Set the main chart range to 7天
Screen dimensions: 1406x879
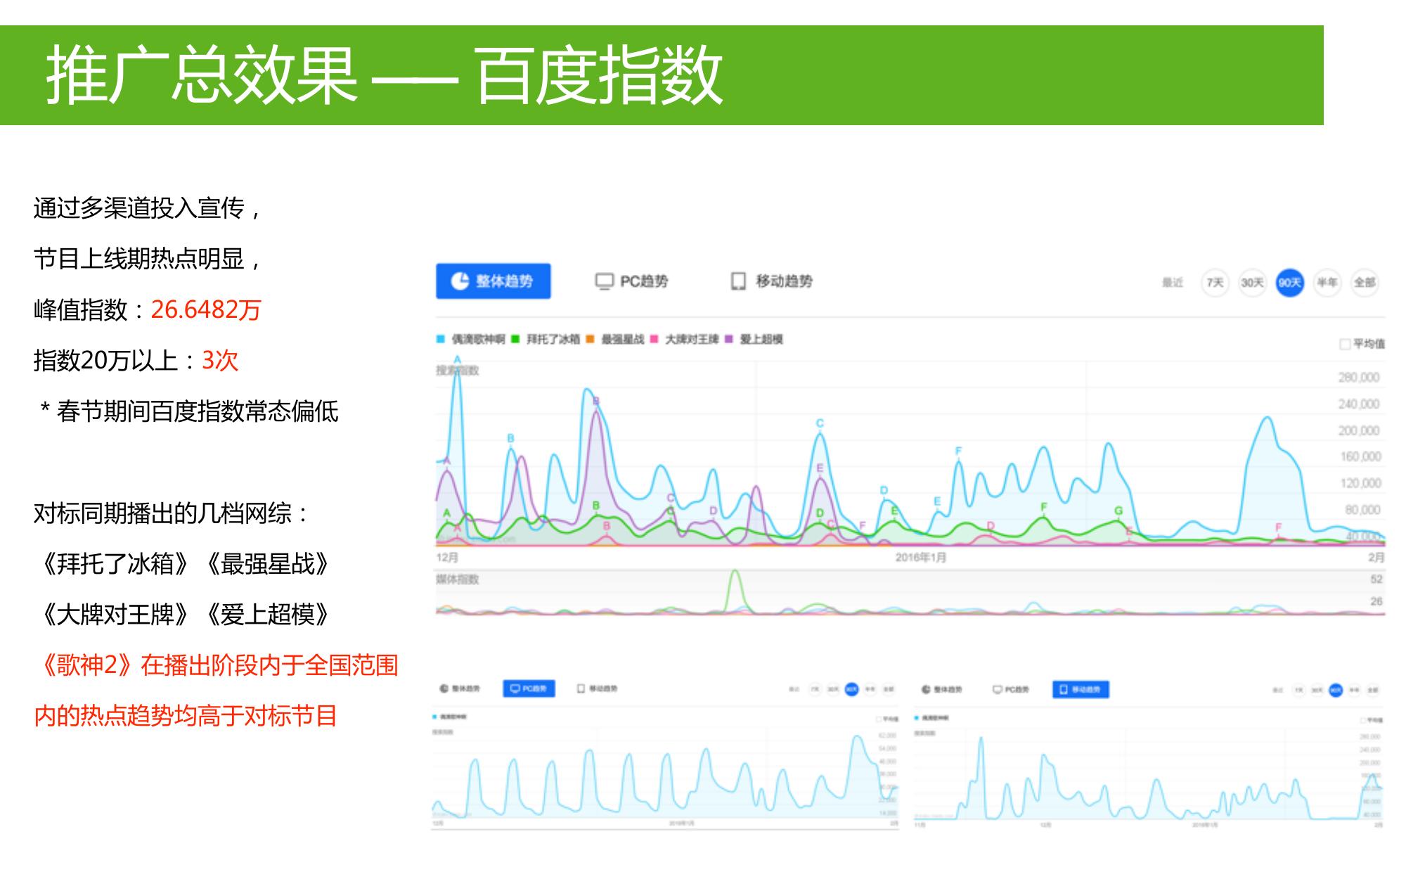point(1215,283)
